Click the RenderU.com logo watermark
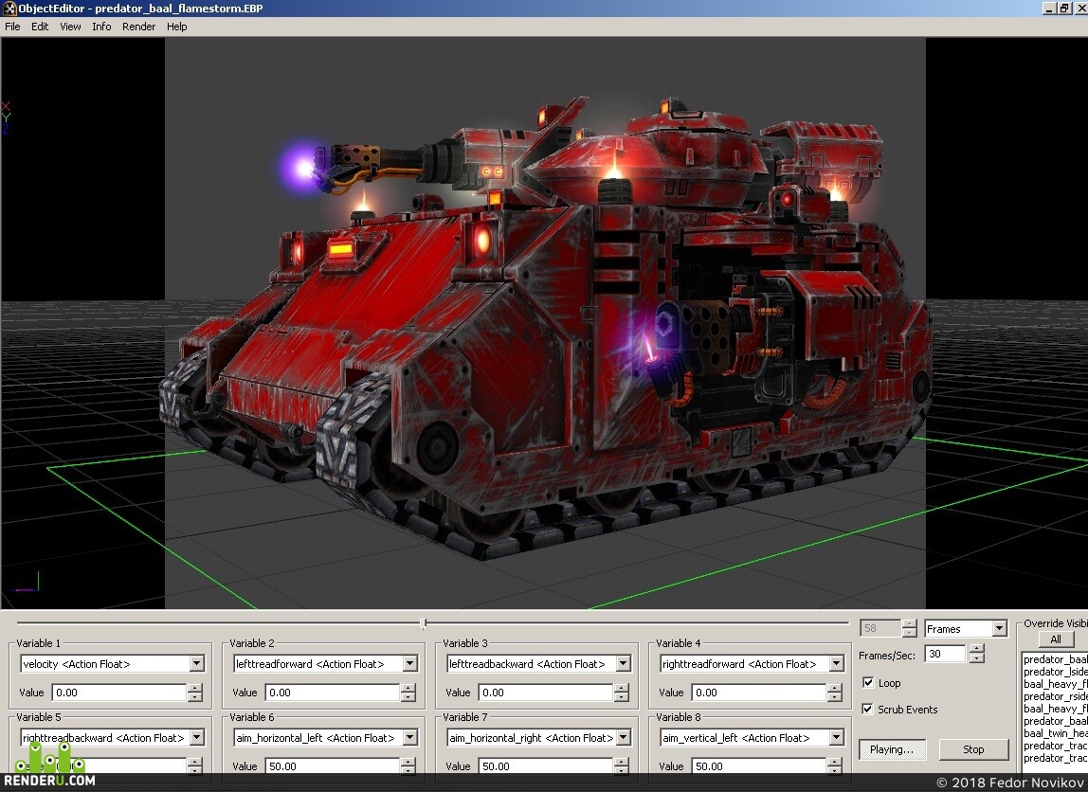 coord(48,767)
